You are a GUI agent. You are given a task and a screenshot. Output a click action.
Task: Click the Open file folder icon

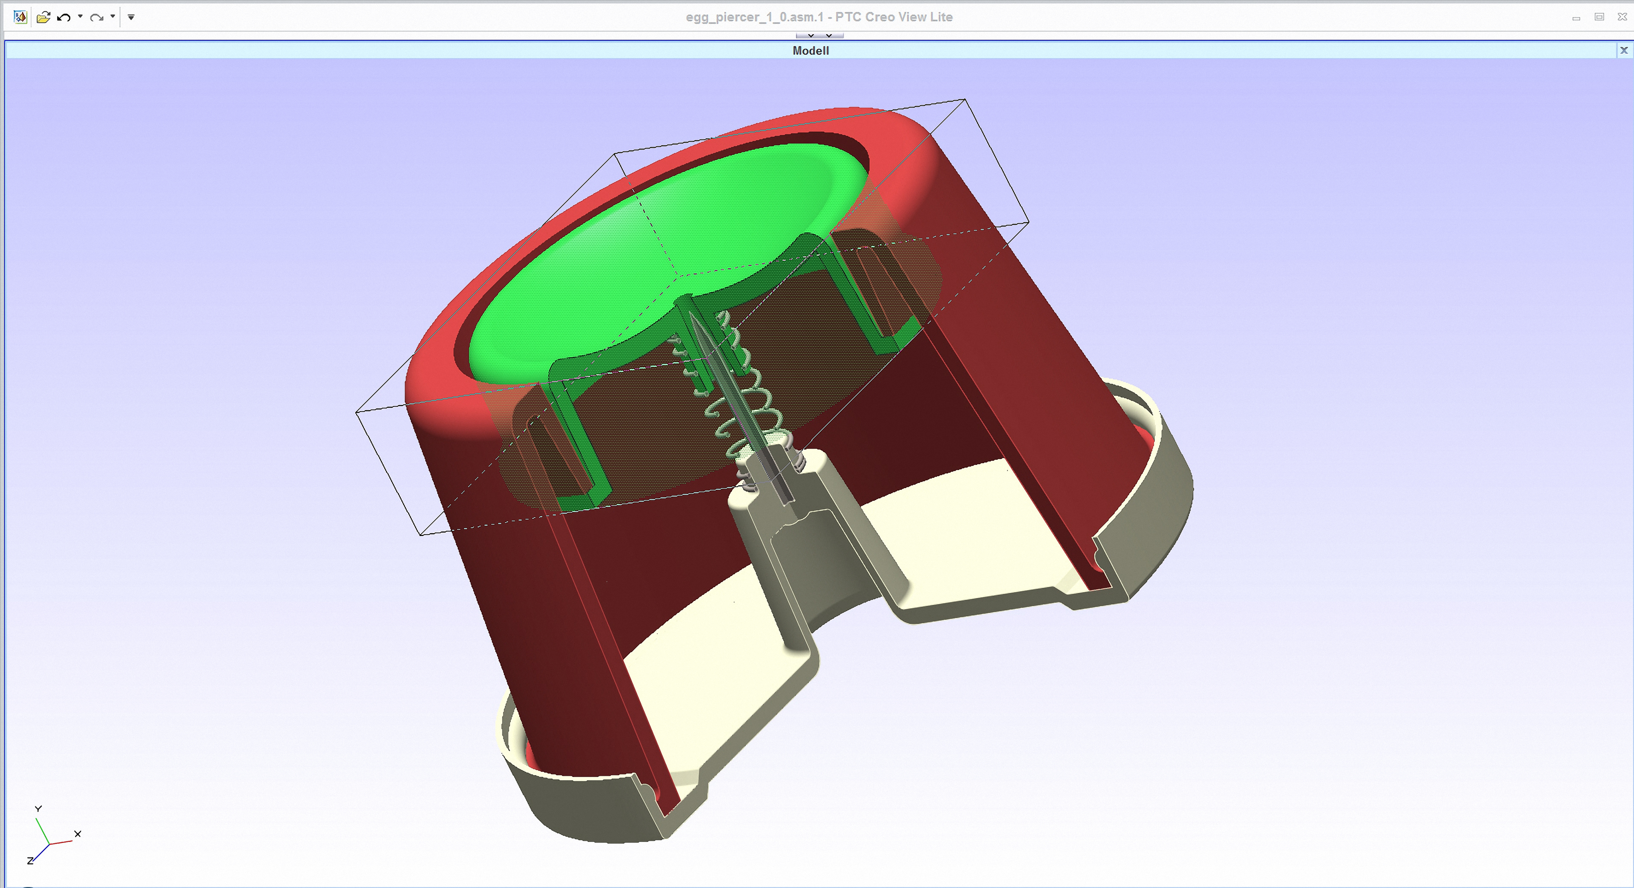[x=43, y=17]
